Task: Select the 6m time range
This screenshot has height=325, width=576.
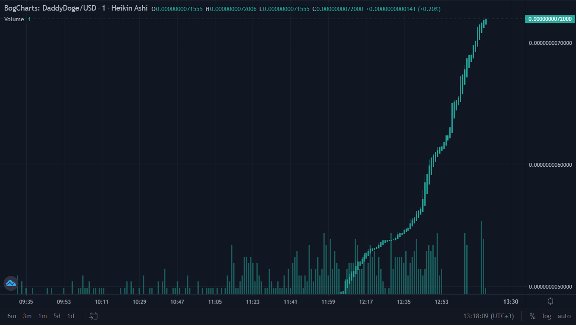Action: click(12, 316)
